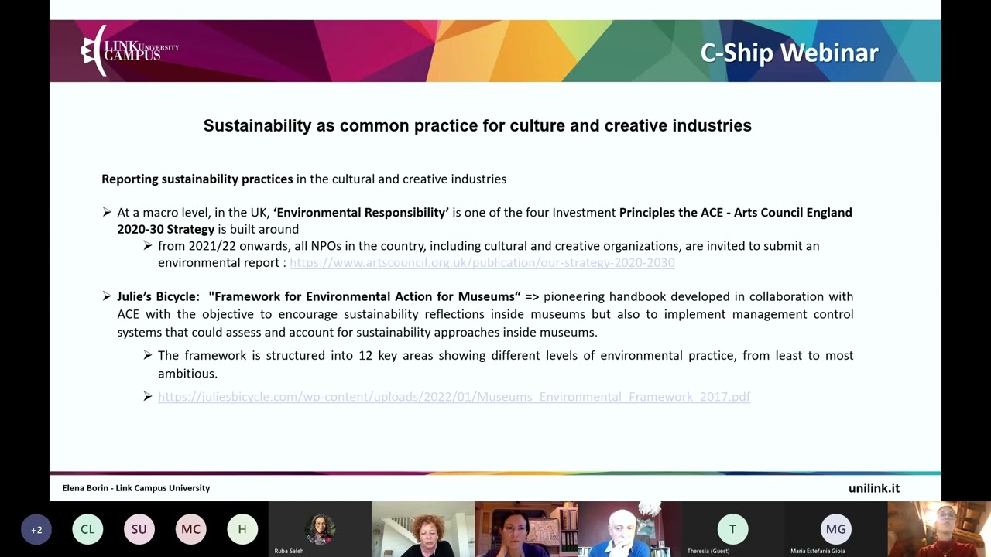Click the '12 key areas' framework sentence
Image resolution: width=991 pixels, height=557 pixels.
pyautogui.click(x=506, y=364)
